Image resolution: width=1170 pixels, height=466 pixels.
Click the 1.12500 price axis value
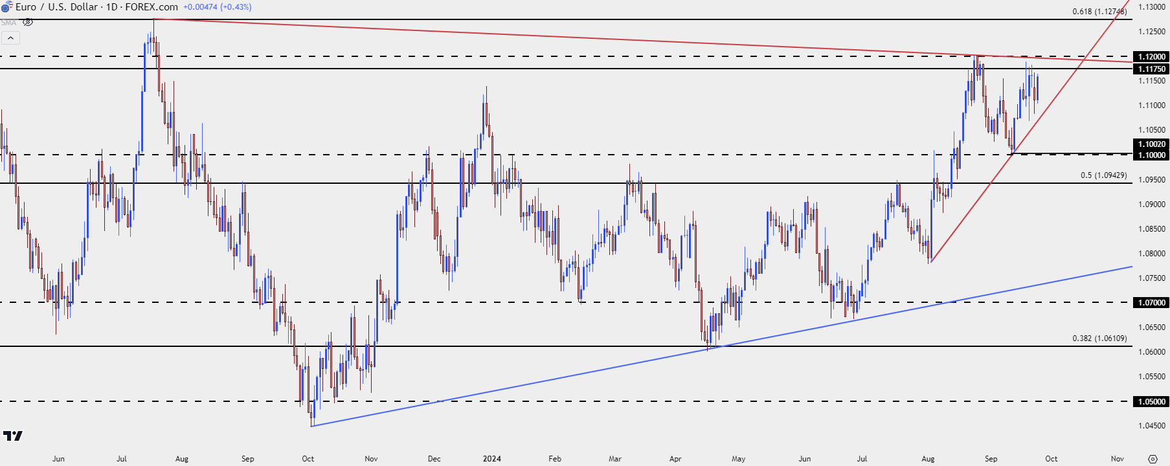coord(1152,32)
